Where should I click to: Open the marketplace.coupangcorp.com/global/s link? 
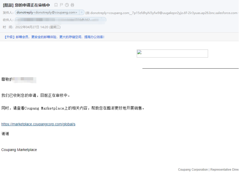[x=38, y=124]
